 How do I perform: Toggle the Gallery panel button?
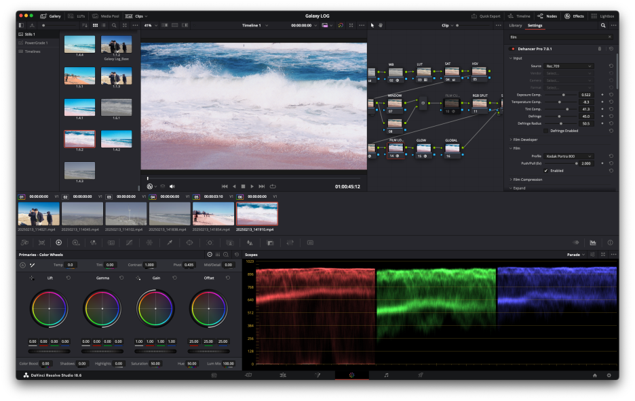tap(51, 16)
